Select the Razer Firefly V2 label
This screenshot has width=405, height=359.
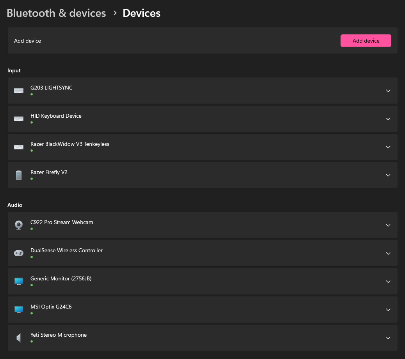click(49, 172)
